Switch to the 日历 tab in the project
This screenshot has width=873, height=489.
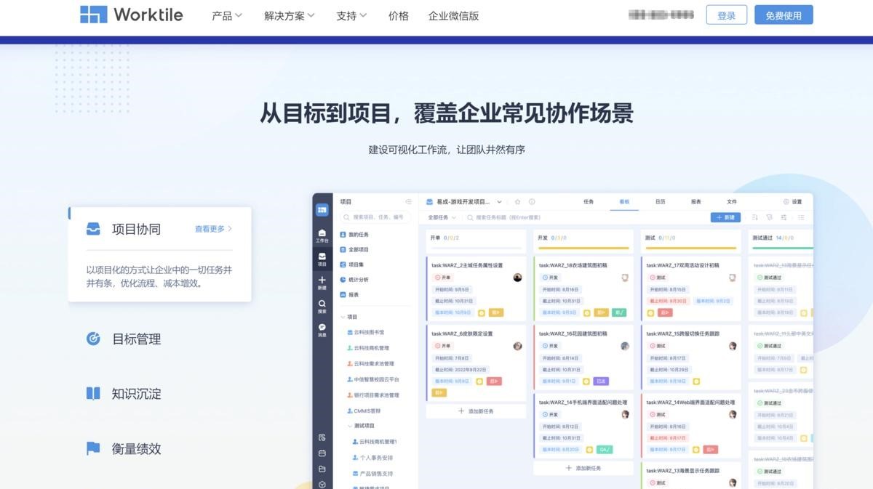[660, 202]
